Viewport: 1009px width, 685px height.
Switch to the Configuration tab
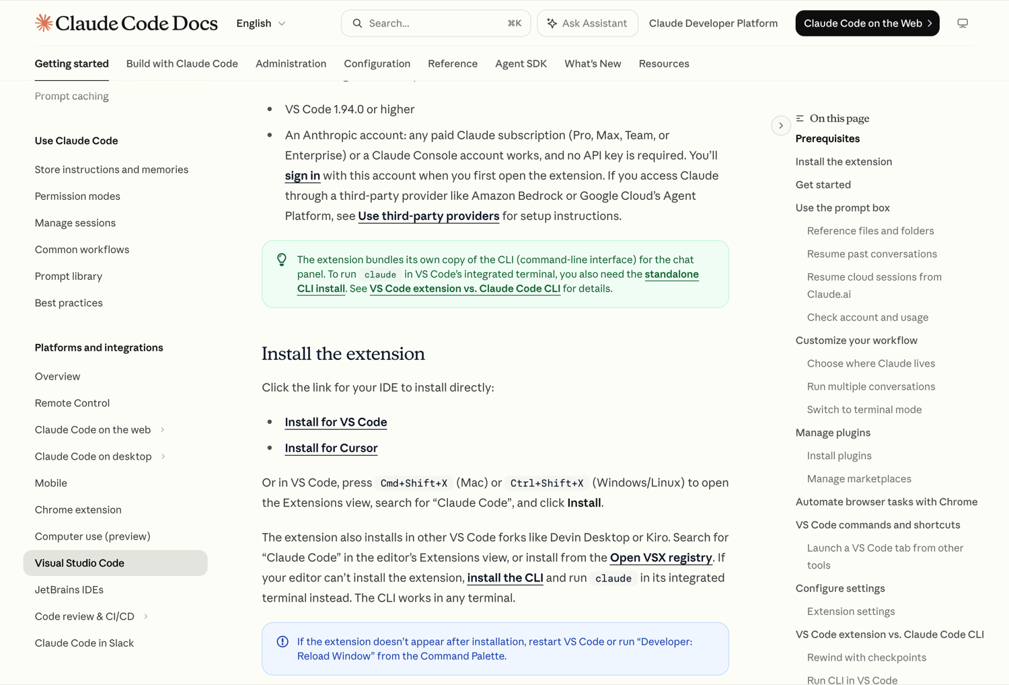(377, 63)
